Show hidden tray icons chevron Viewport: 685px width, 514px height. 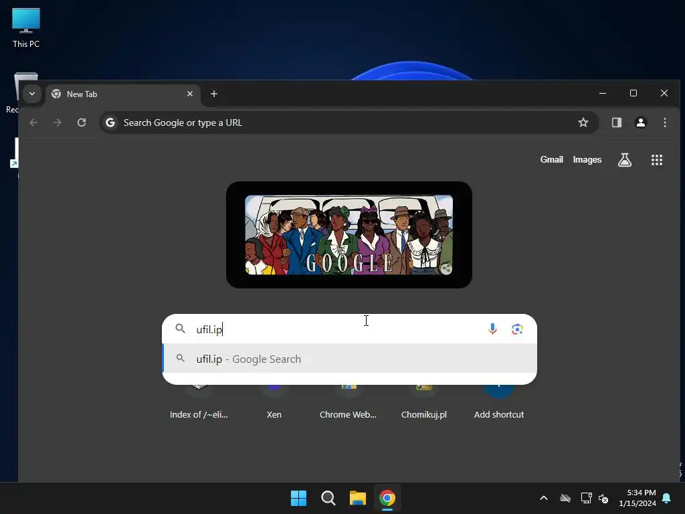point(544,498)
